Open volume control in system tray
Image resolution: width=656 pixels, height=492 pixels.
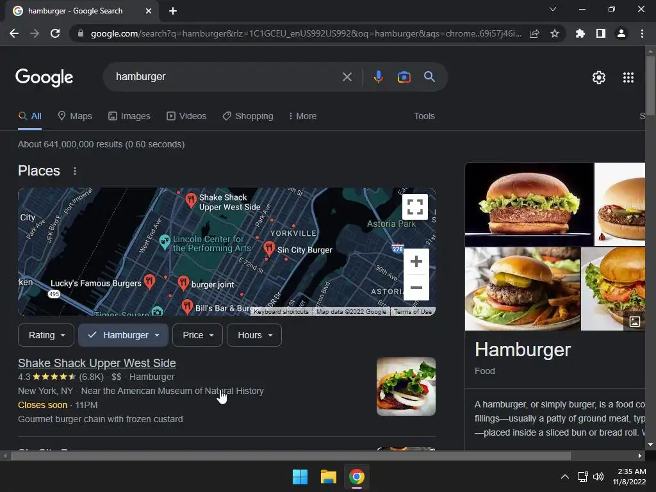[598, 477]
